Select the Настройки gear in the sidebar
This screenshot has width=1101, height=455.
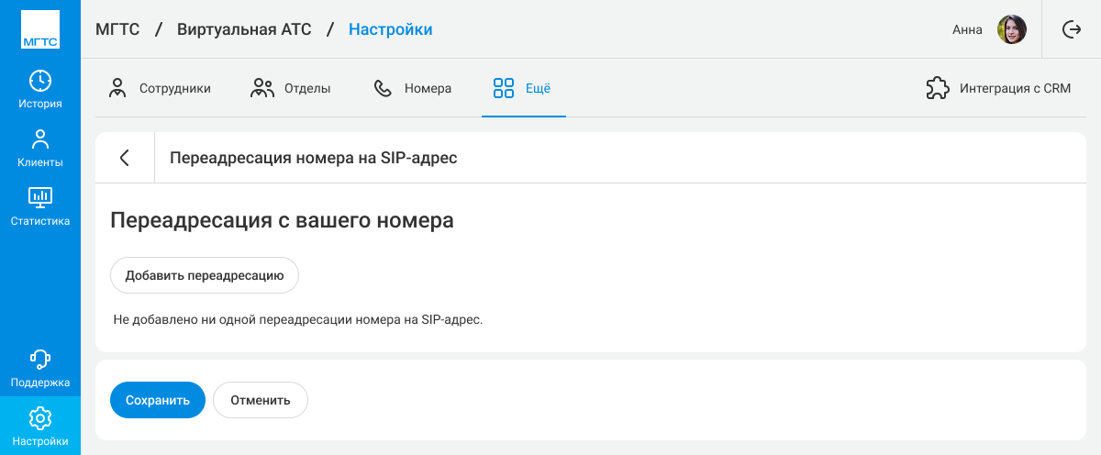click(40, 427)
